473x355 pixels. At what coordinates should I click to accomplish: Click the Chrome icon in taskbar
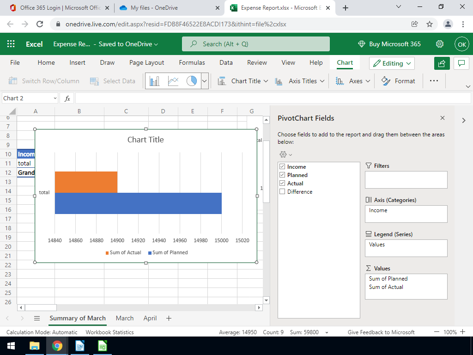[x=57, y=346]
